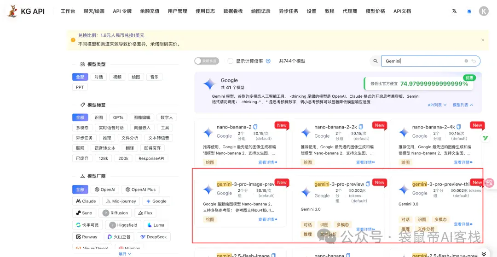Image resolution: width=497 pixels, height=257 pixels.
Task: Close the exchange rate notice banner
Action: [x=482, y=40]
